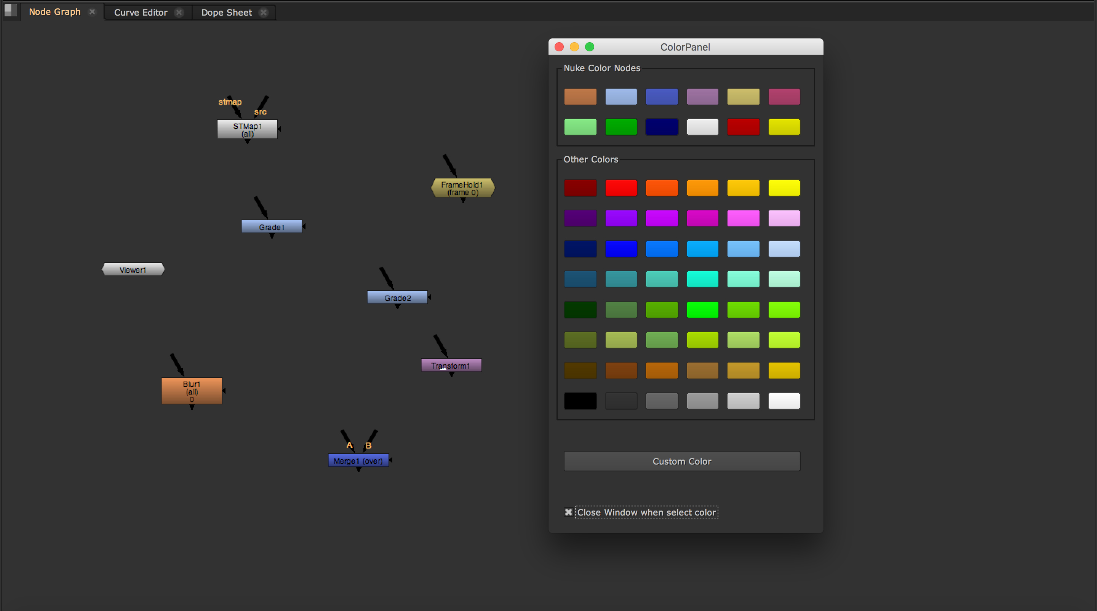Pick the pure red swatch in Other Colors
This screenshot has height=611, width=1097.
coord(620,188)
